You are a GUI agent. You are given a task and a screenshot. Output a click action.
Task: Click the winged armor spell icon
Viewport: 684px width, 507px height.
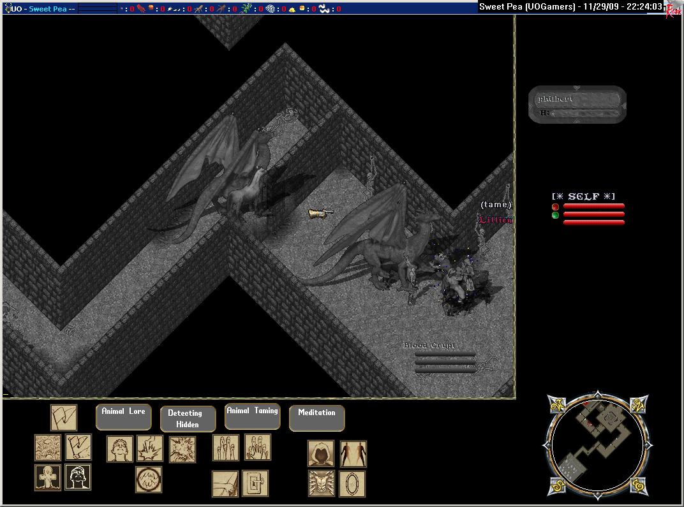(321, 483)
